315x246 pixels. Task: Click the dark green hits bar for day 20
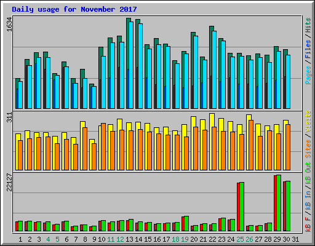[192, 70]
